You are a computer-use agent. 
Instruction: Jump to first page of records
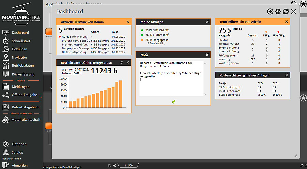(109, 165)
